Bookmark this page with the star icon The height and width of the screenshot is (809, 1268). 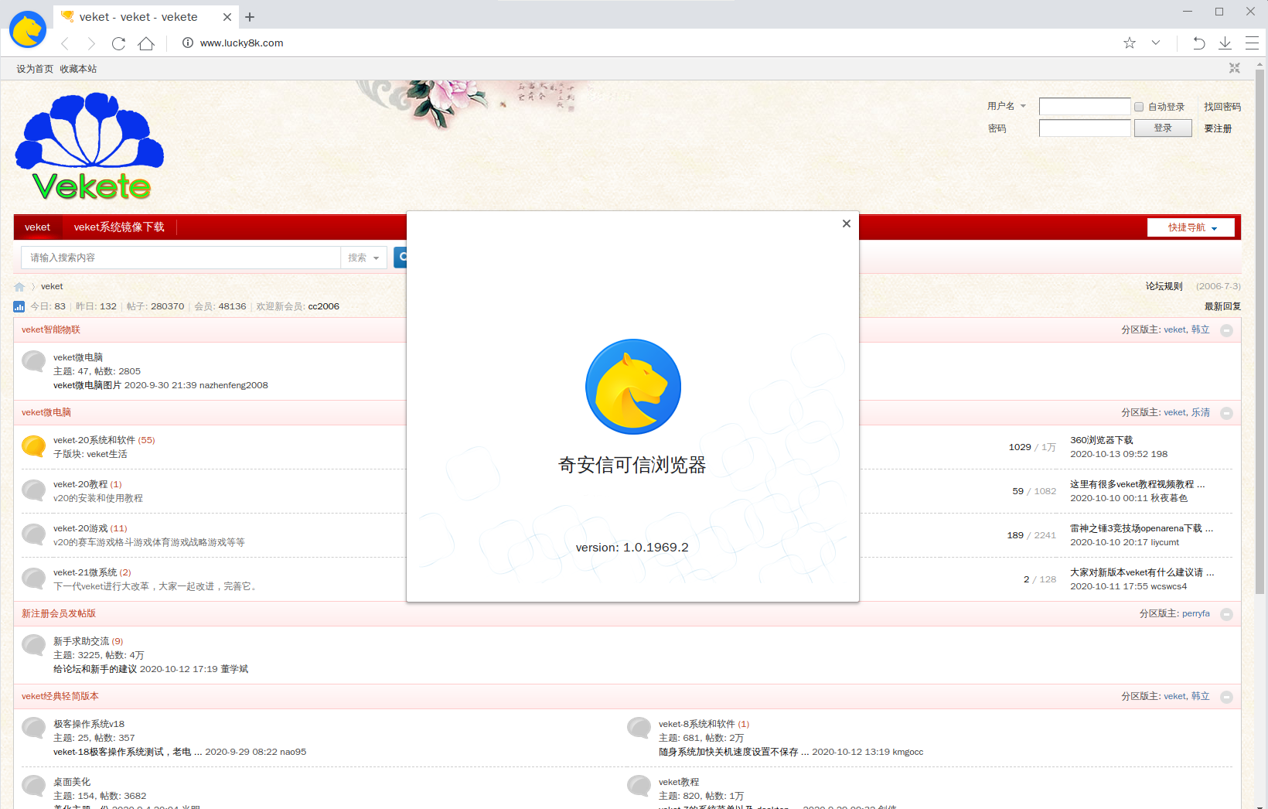coord(1130,43)
